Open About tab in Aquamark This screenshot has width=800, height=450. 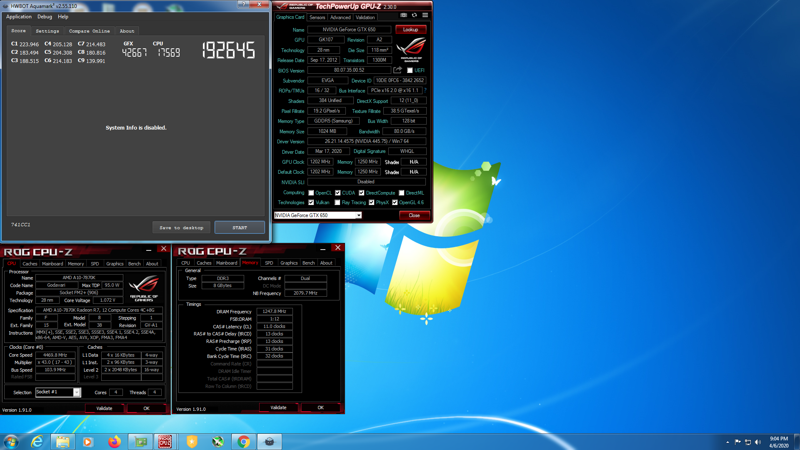click(127, 31)
